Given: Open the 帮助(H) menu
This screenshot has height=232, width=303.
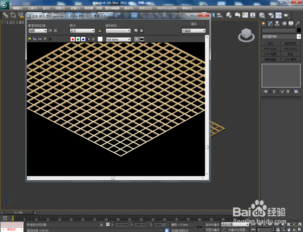Looking at the screenshot, I should coord(187,8).
